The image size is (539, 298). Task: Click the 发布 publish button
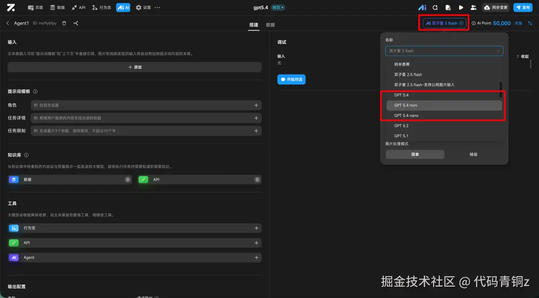[x=523, y=7]
